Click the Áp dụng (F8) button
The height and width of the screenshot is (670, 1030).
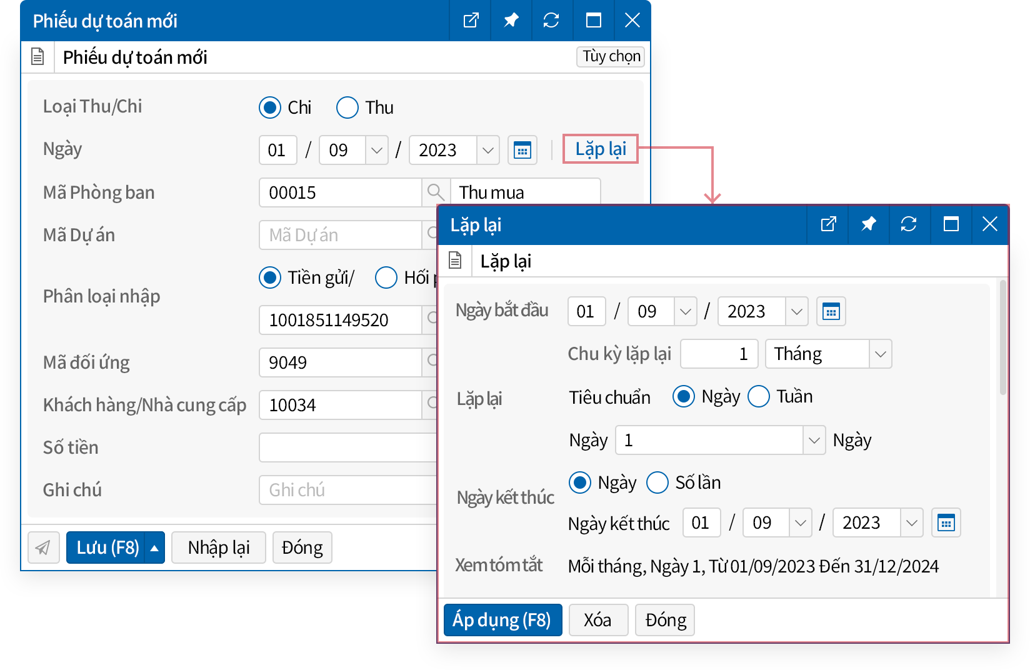(x=502, y=620)
